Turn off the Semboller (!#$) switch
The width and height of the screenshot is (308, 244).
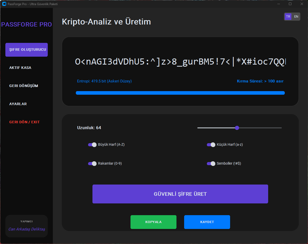211,164
